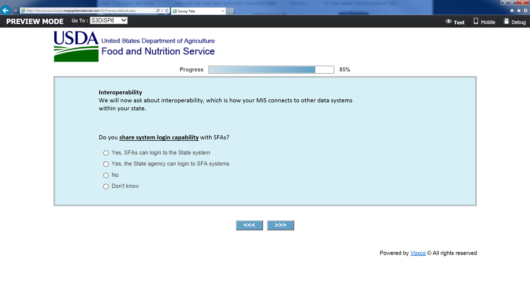This screenshot has height=298, width=530.
Task: Choose the 'Don't know' radio option
Action: [106, 187]
